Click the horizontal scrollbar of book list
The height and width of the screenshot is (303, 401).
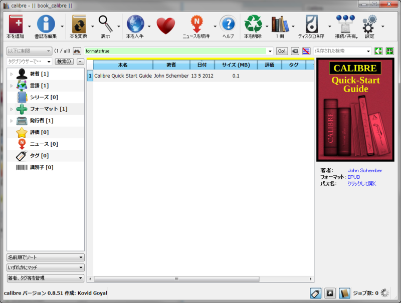pos(176,279)
